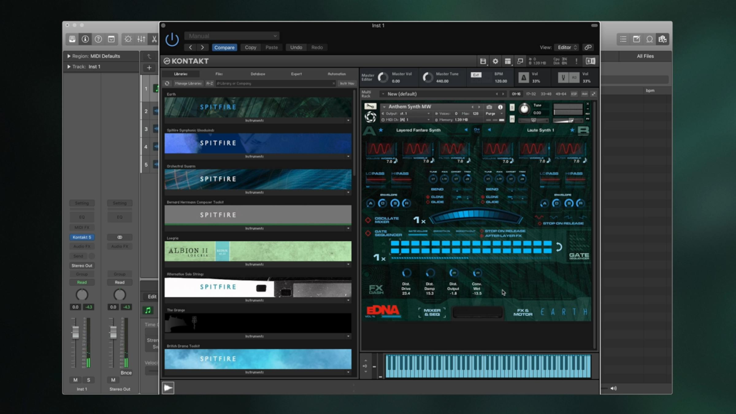Enable the Gate Sequencer toggle
The width and height of the screenshot is (736, 414).
[x=368, y=233]
